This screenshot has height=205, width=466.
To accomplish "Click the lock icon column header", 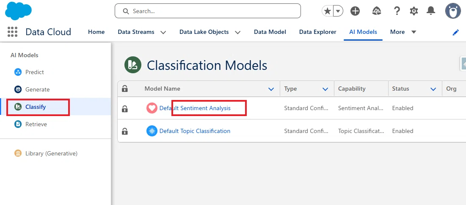I will [125, 89].
